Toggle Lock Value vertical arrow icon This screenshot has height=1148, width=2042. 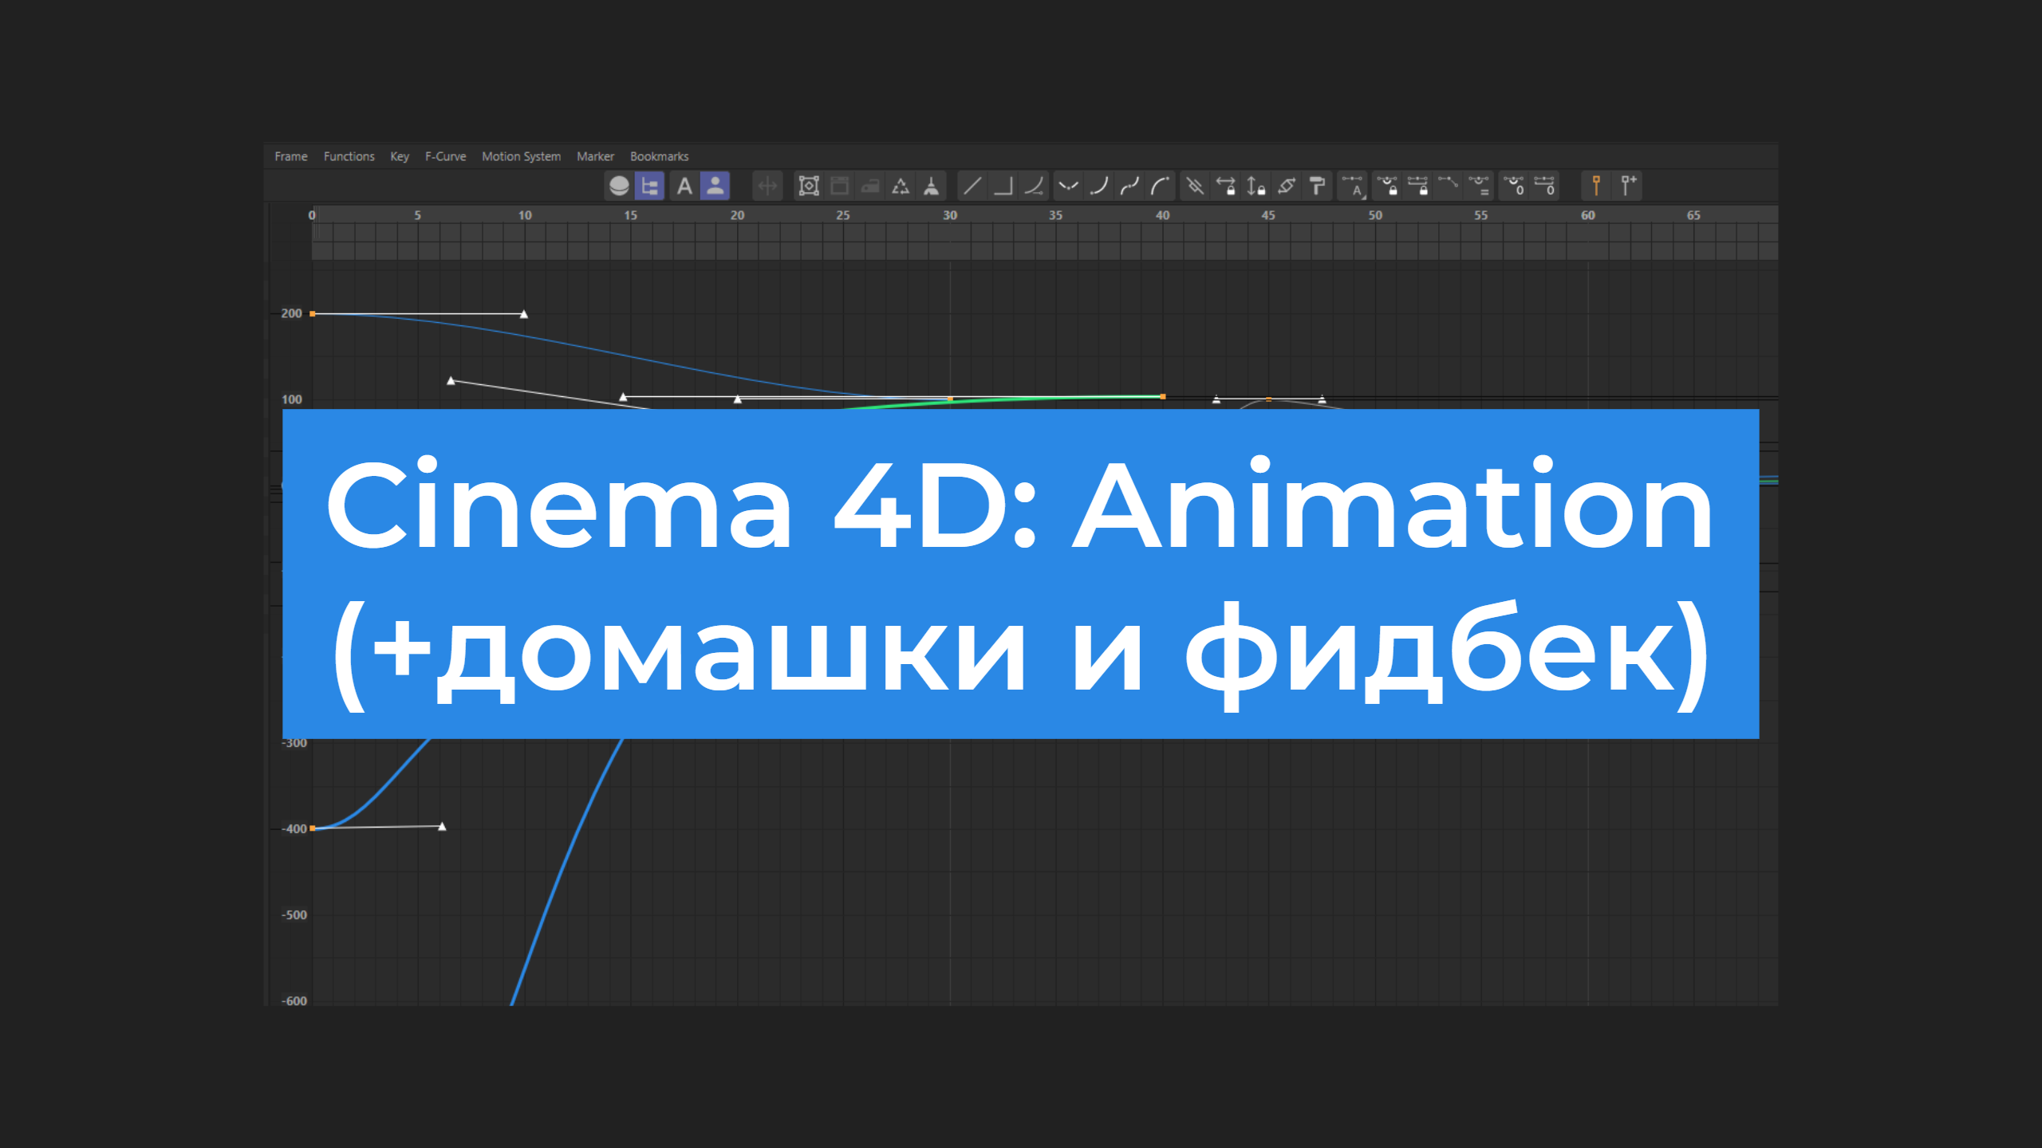[x=1256, y=186]
